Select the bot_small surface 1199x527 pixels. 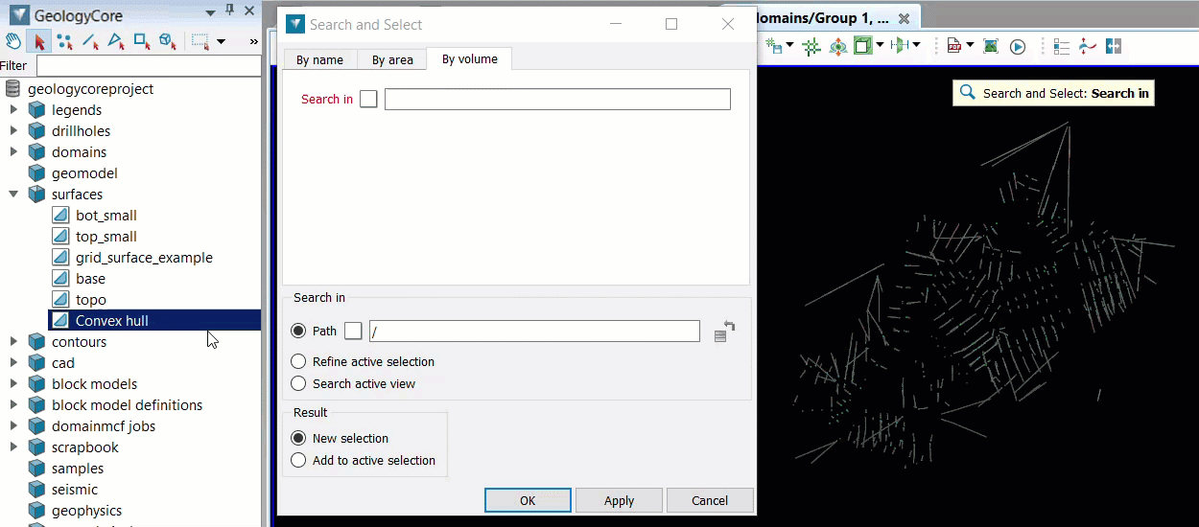pyautogui.click(x=106, y=216)
